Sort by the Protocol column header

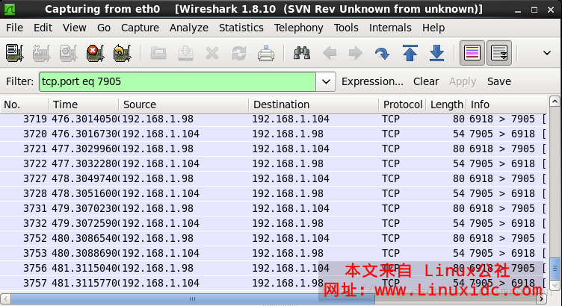402,104
